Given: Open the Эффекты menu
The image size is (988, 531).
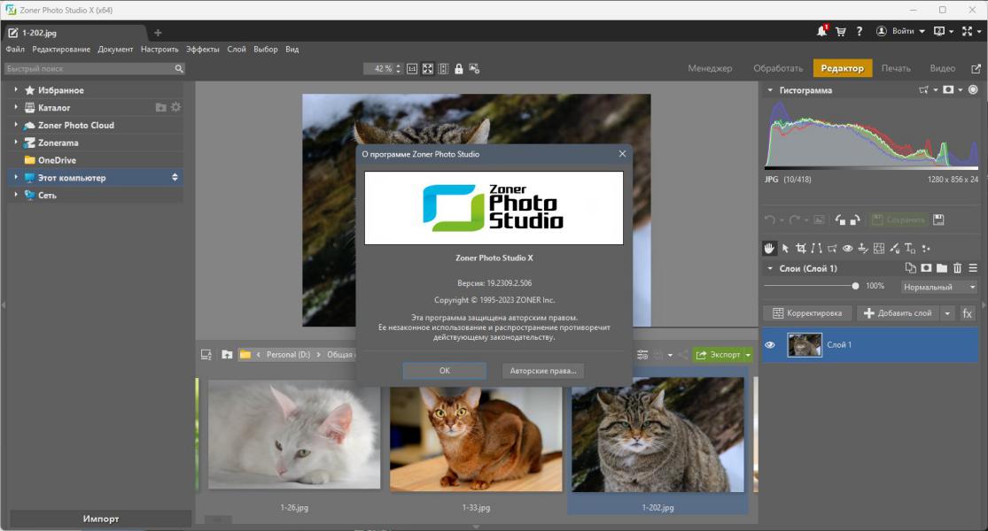Looking at the screenshot, I should [203, 49].
